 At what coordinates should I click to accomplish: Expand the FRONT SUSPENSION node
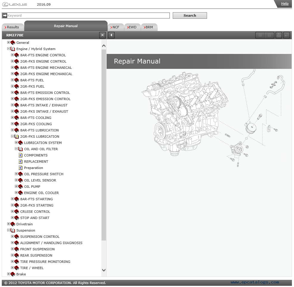click(12, 249)
